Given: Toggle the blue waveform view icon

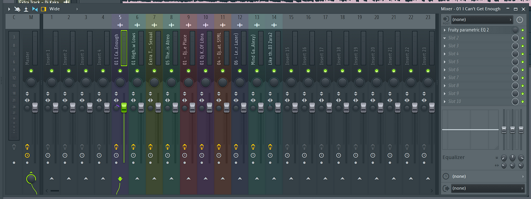Looking at the screenshot, I should pyautogui.click(x=35, y=9).
